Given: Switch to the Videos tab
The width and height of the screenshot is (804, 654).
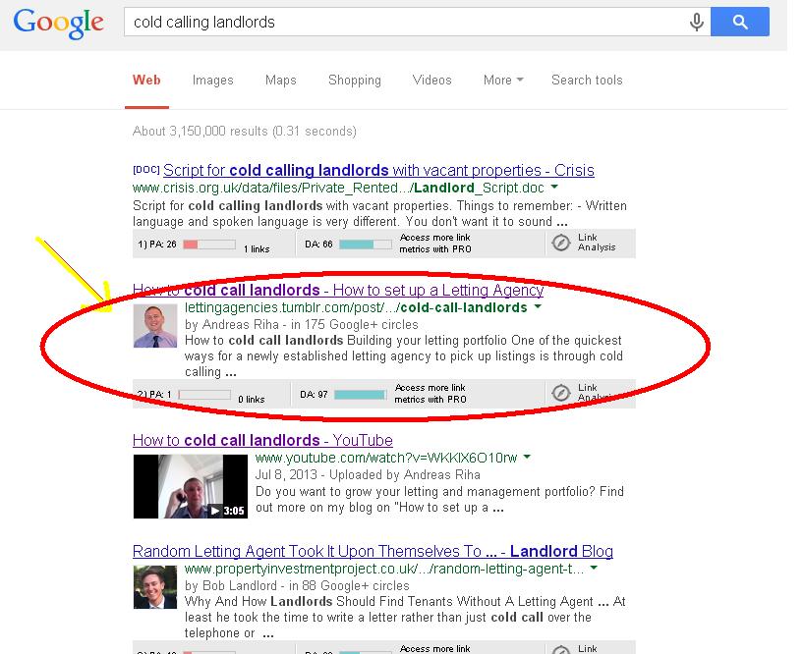Looking at the screenshot, I should tap(431, 80).
